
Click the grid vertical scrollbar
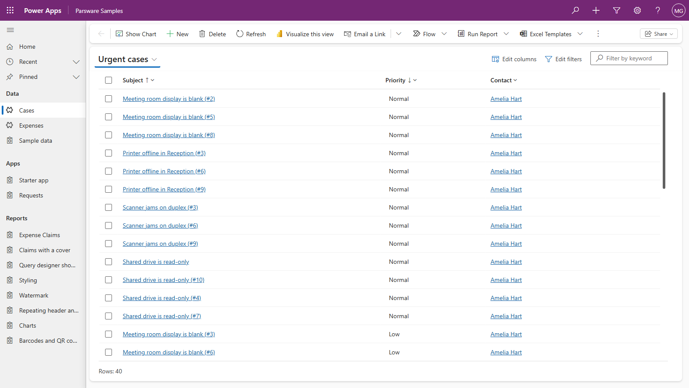pos(664,141)
